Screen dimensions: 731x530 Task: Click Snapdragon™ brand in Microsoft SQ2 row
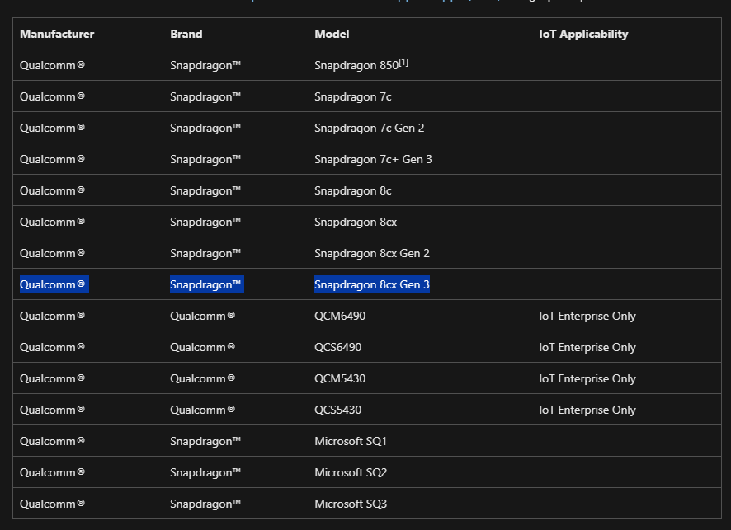(205, 472)
